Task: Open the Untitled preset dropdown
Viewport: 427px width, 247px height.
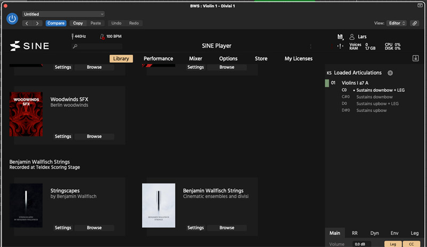Action: 64,14
